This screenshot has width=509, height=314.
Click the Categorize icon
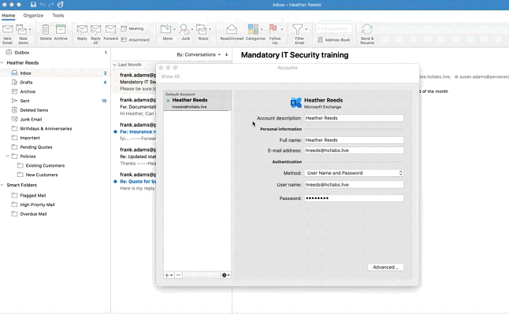click(253, 29)
